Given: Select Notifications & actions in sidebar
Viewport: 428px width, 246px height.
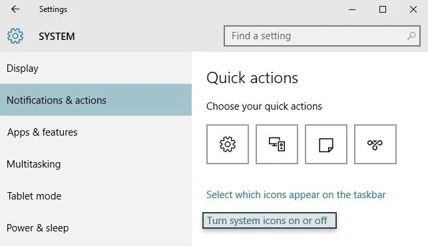Looking at the screenshot, I should 96,100.
